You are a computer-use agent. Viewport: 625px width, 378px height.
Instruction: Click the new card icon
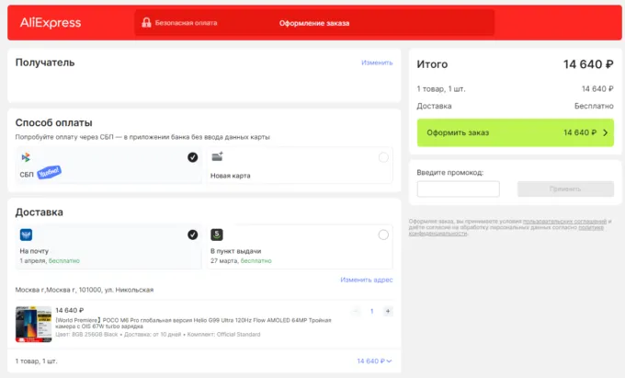[217, 157]
